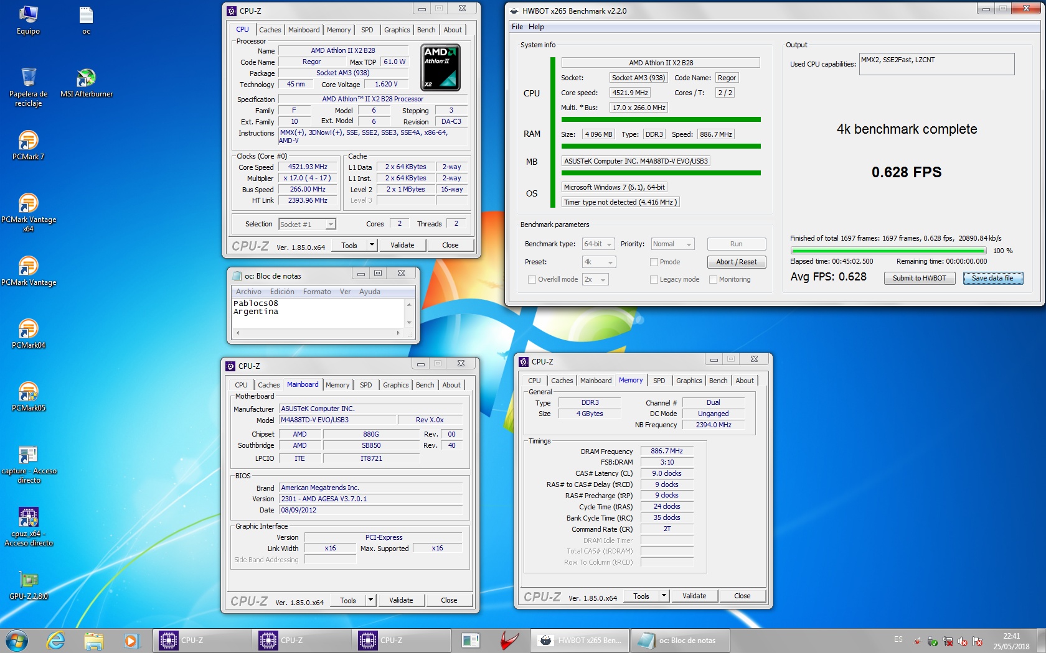Click the 100% benchmark progress bar

pos(888,251)
